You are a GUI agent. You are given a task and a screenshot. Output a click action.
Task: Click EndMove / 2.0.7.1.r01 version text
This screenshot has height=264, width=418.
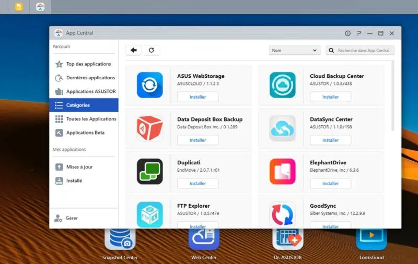199,170
